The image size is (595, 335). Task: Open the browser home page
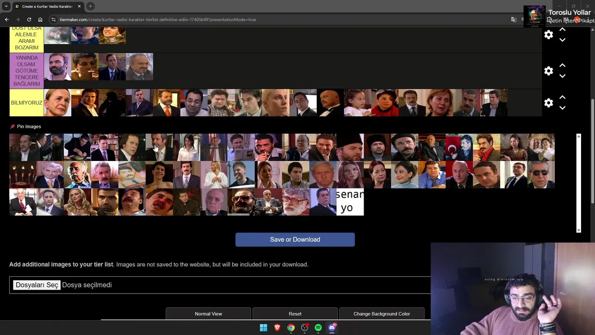pos(40,20)
